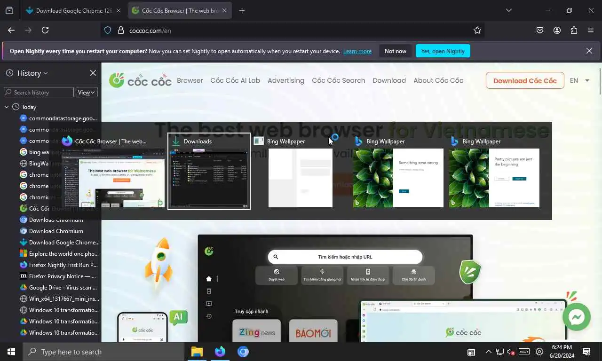Select Bing Wallpaper 'Pretty pictures' thumbnail
Image resolution: width=602 pixels, height=361 pixels.
pos(494,172)
